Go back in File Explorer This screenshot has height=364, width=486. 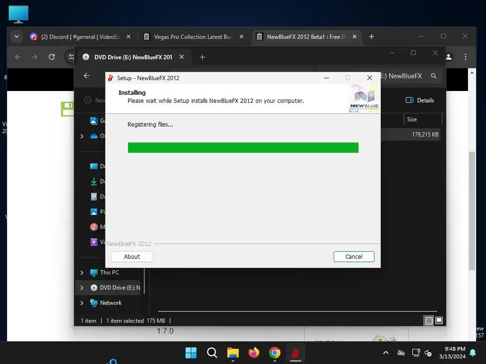pyautogui.click(x=87, y=76)
